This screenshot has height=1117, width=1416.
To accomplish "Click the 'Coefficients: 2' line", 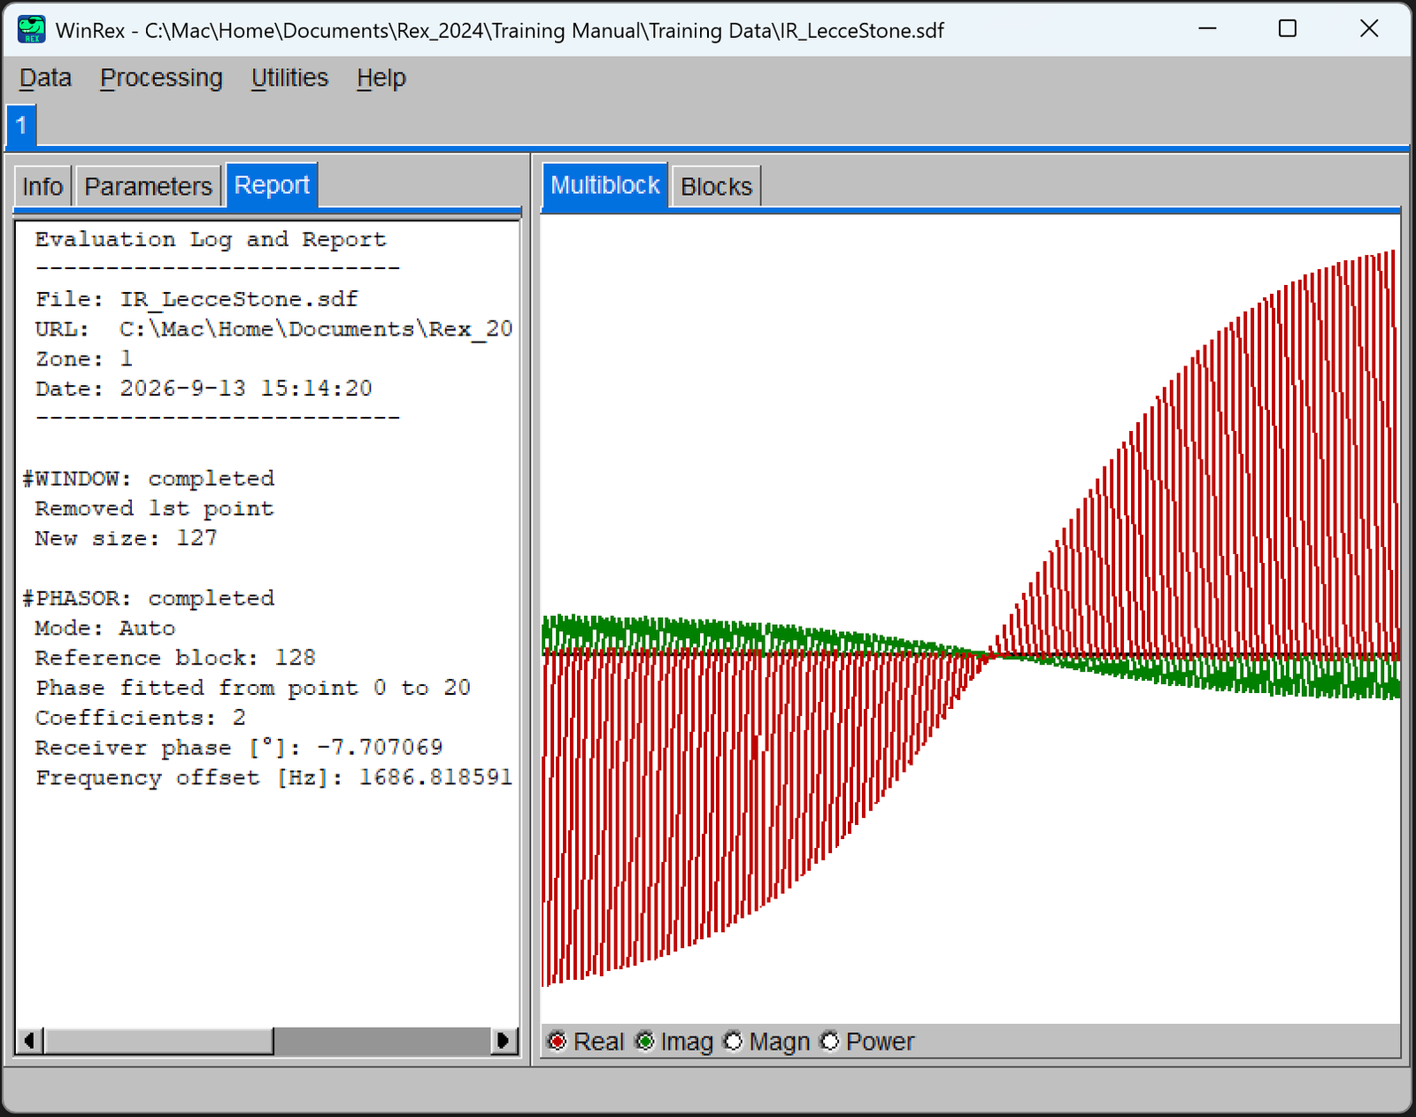I will pyautogui.click(x=140, y=718).
